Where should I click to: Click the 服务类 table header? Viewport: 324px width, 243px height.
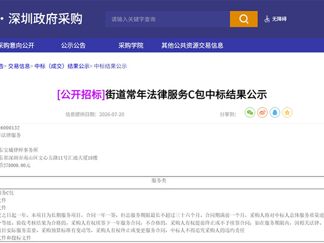(x=159, y=180)
